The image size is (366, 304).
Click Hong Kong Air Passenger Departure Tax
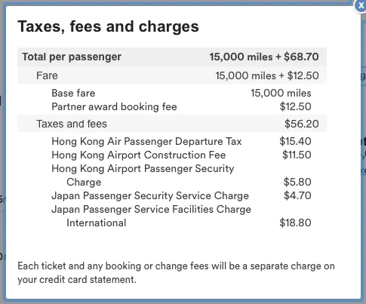pyautogui.click(x=146, y=142)
